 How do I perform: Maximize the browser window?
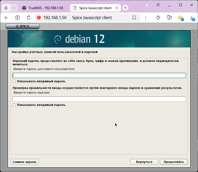[x=180, y=5]
